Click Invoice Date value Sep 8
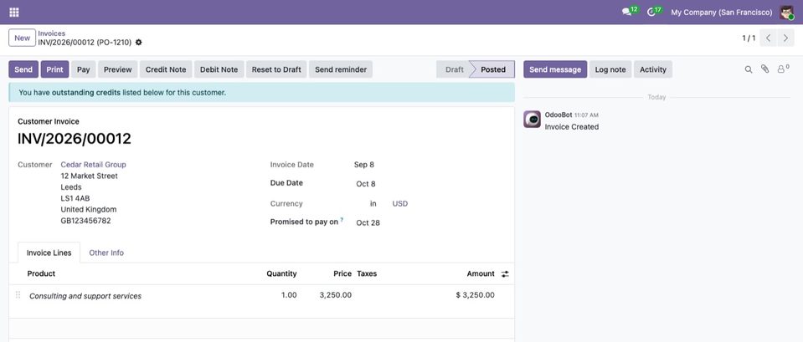The width and height of the screenshot is (803, 342). pos(364,165)
